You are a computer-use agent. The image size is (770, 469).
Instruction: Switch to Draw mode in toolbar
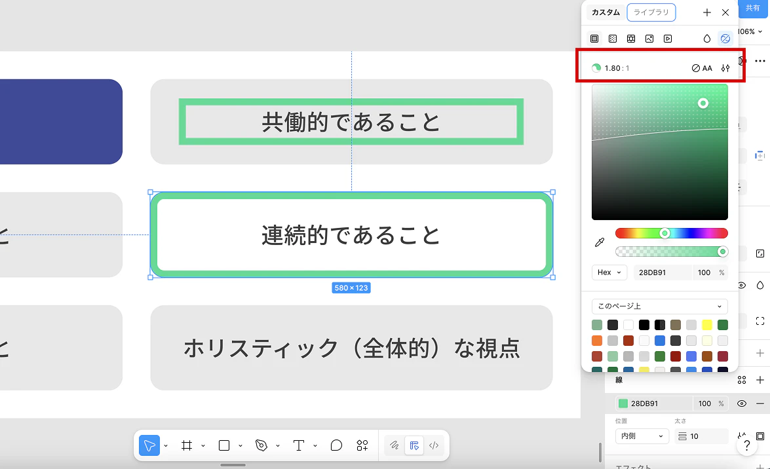(394, 445)
